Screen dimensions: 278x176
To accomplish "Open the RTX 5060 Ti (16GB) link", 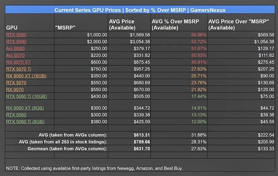I will click(26, 96).
